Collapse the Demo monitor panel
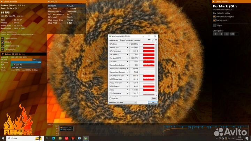 point(2,2)
